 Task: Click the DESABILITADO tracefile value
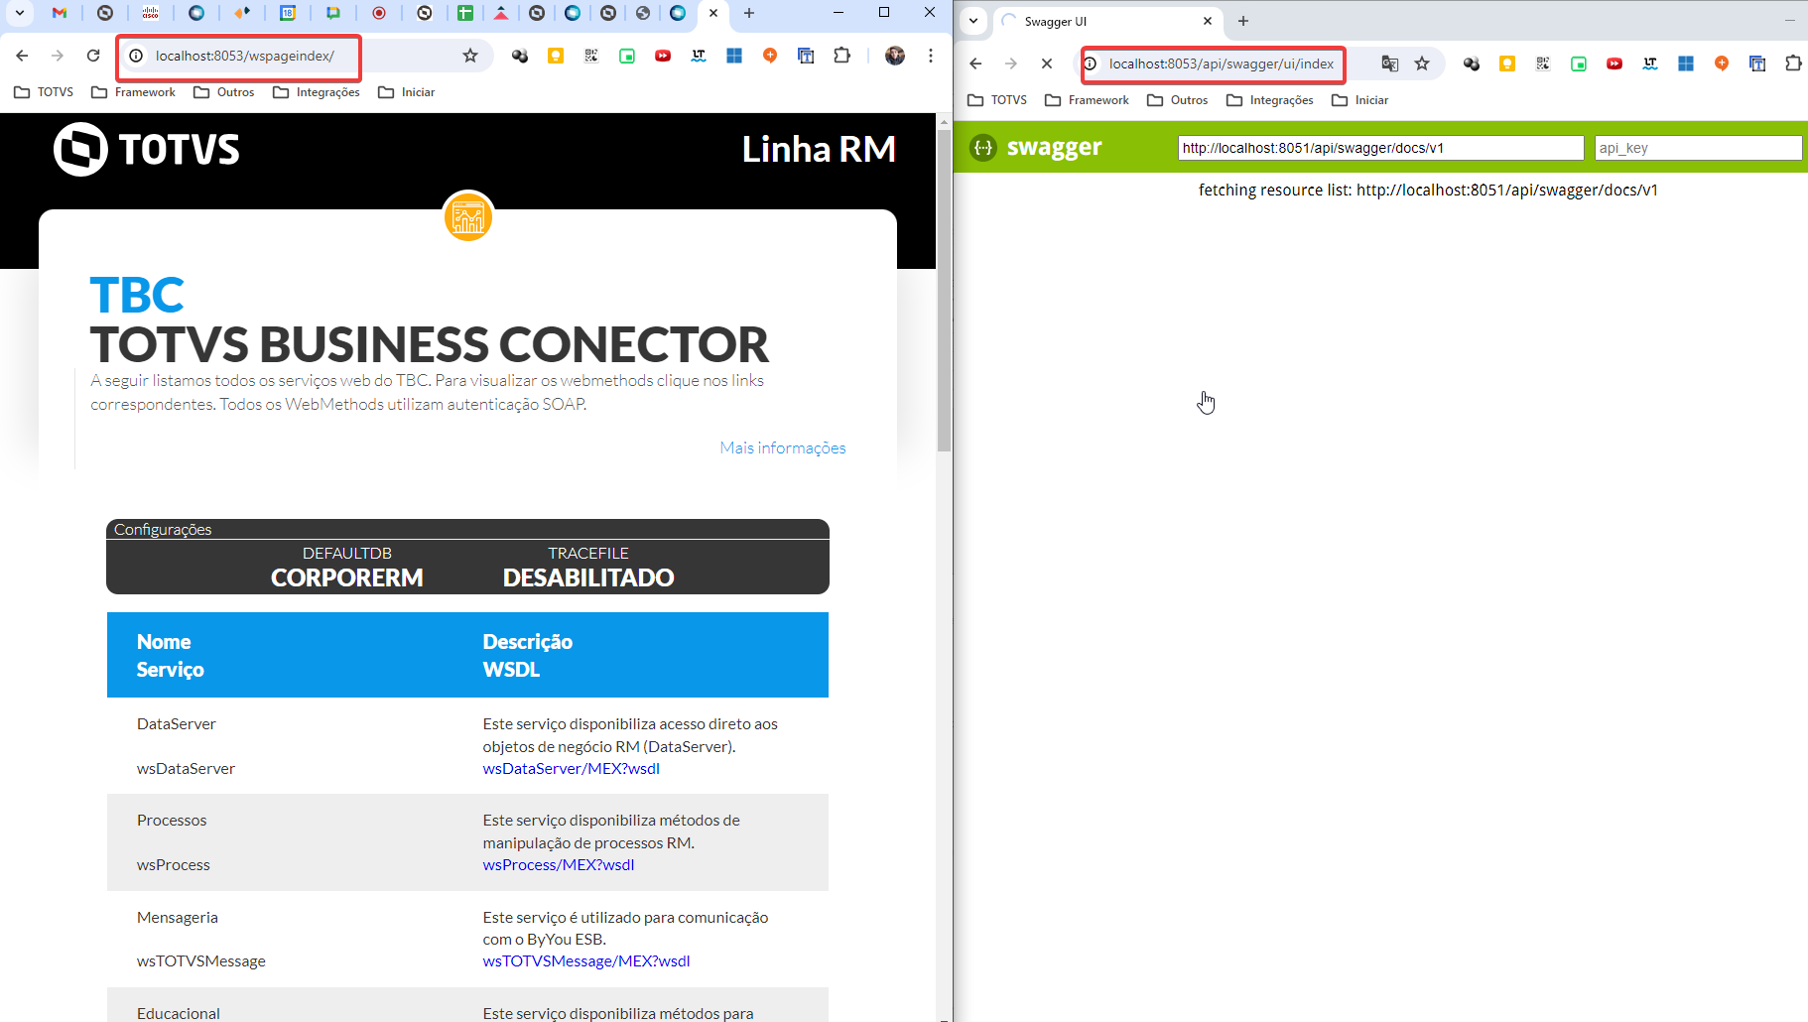pos(588,577)
